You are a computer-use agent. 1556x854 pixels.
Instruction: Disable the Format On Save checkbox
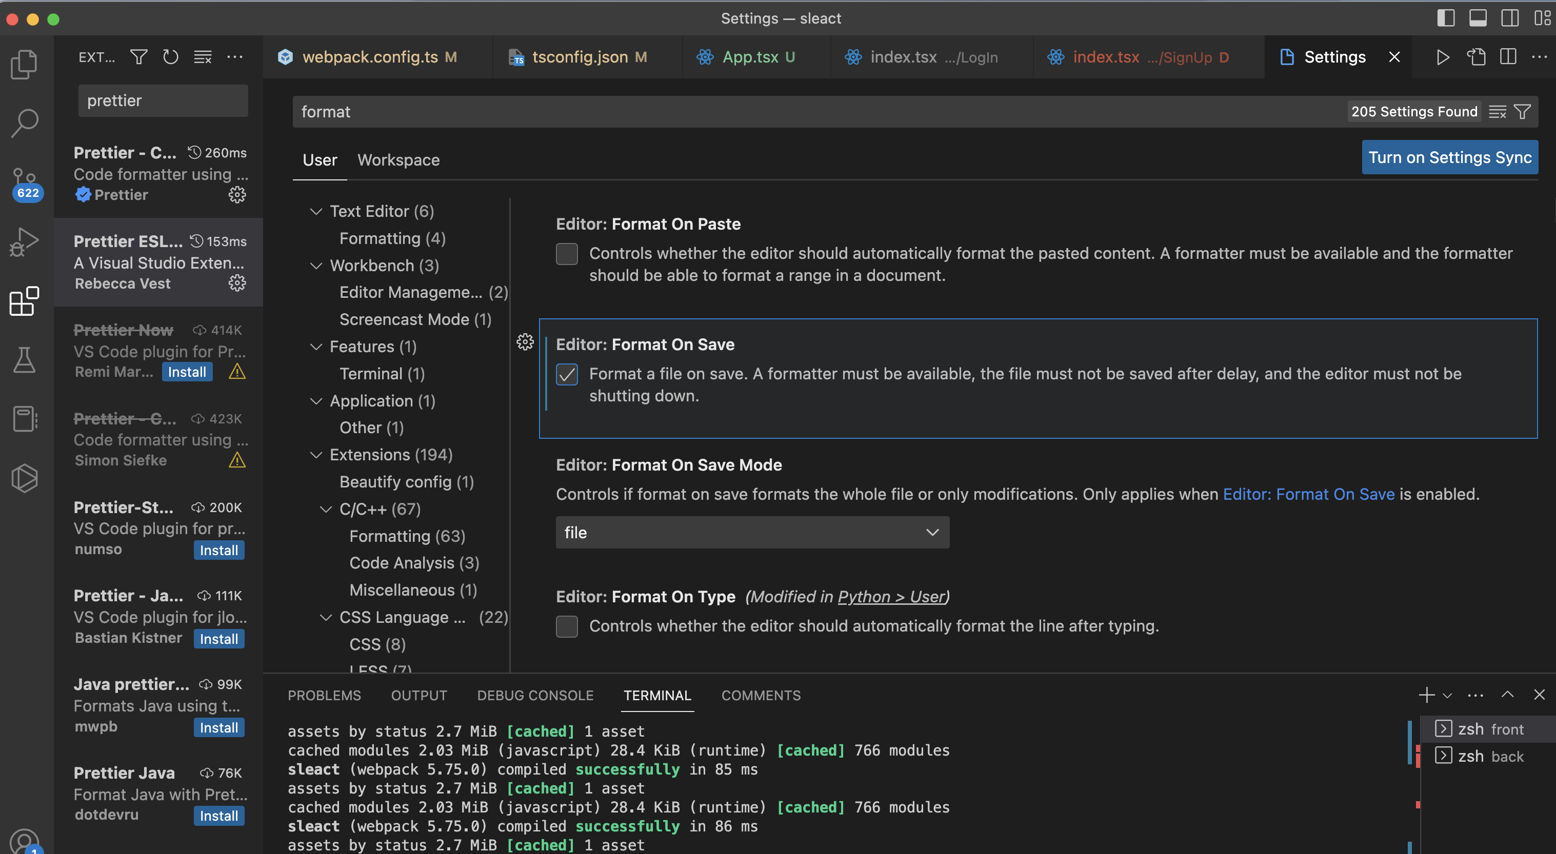567,374
